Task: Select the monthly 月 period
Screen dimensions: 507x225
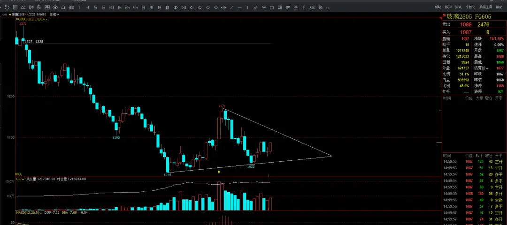Action: (160, 7)
